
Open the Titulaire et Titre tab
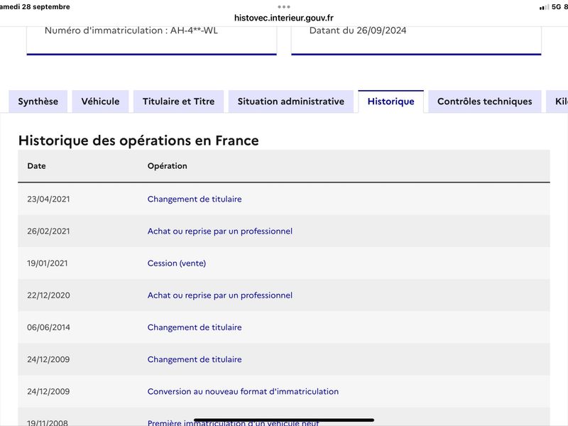click(x=179, y=102)
